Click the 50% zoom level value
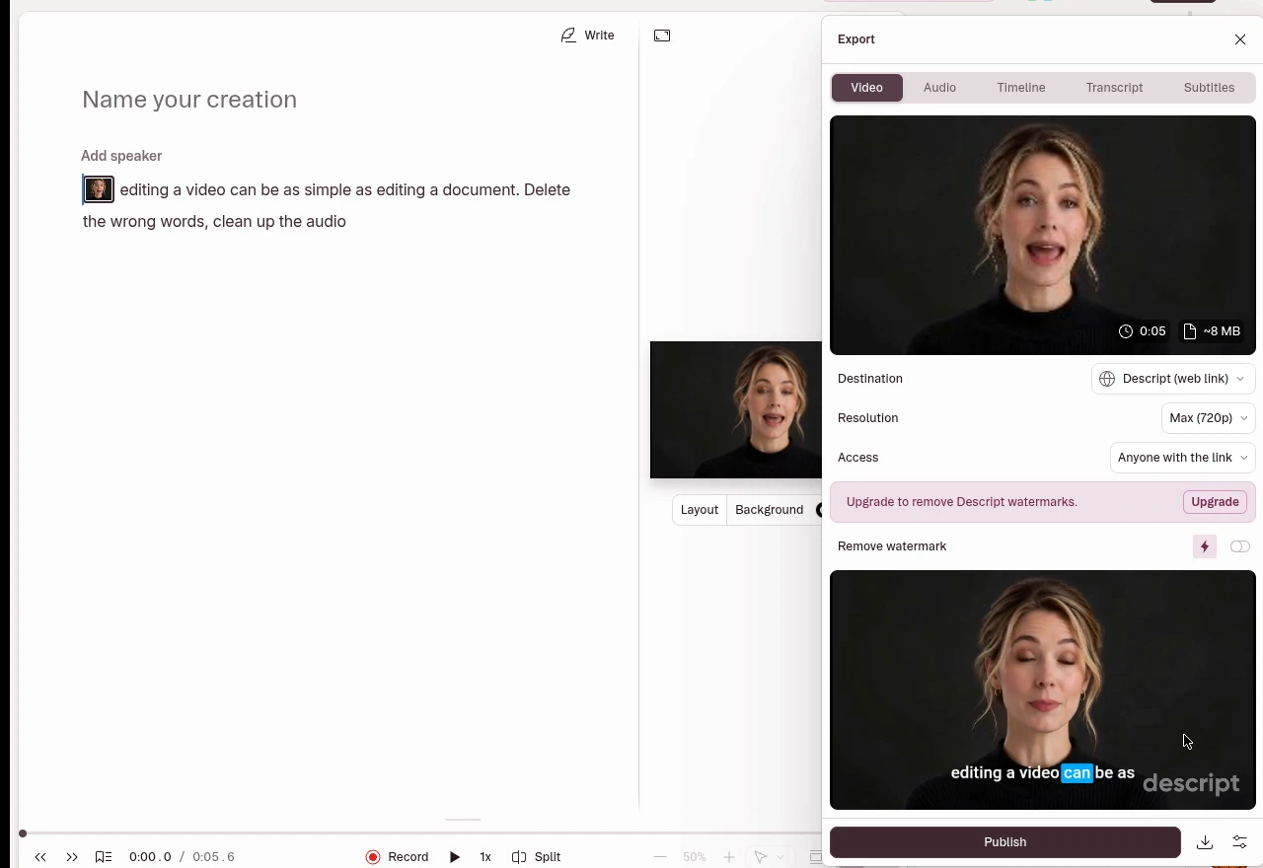1263x868 pixels. 695,857
